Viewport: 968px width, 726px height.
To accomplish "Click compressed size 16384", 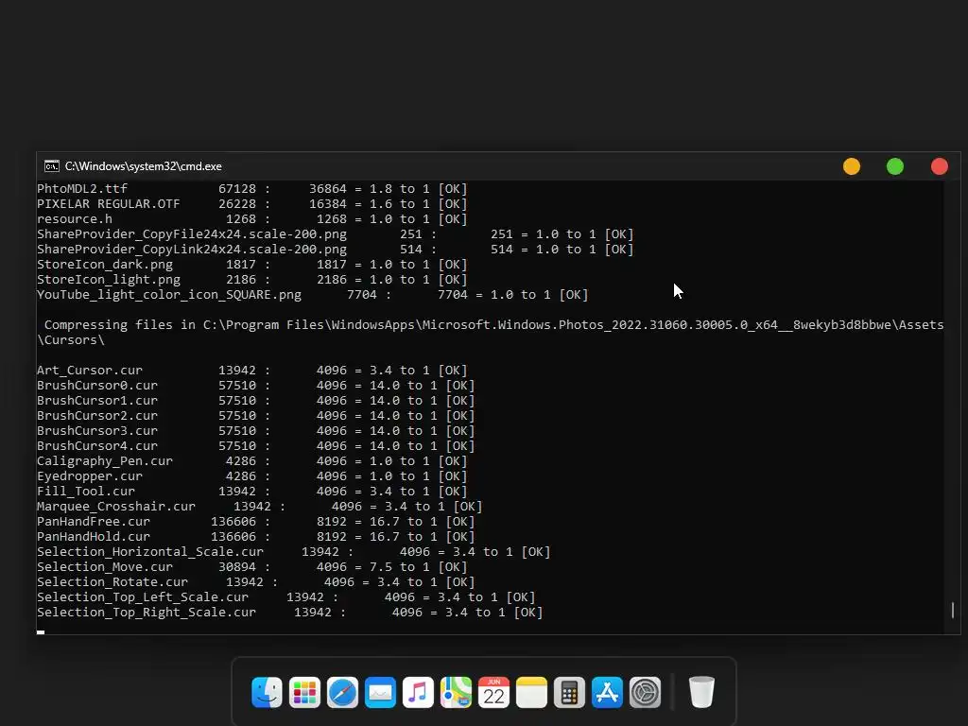I will (328, 204).
